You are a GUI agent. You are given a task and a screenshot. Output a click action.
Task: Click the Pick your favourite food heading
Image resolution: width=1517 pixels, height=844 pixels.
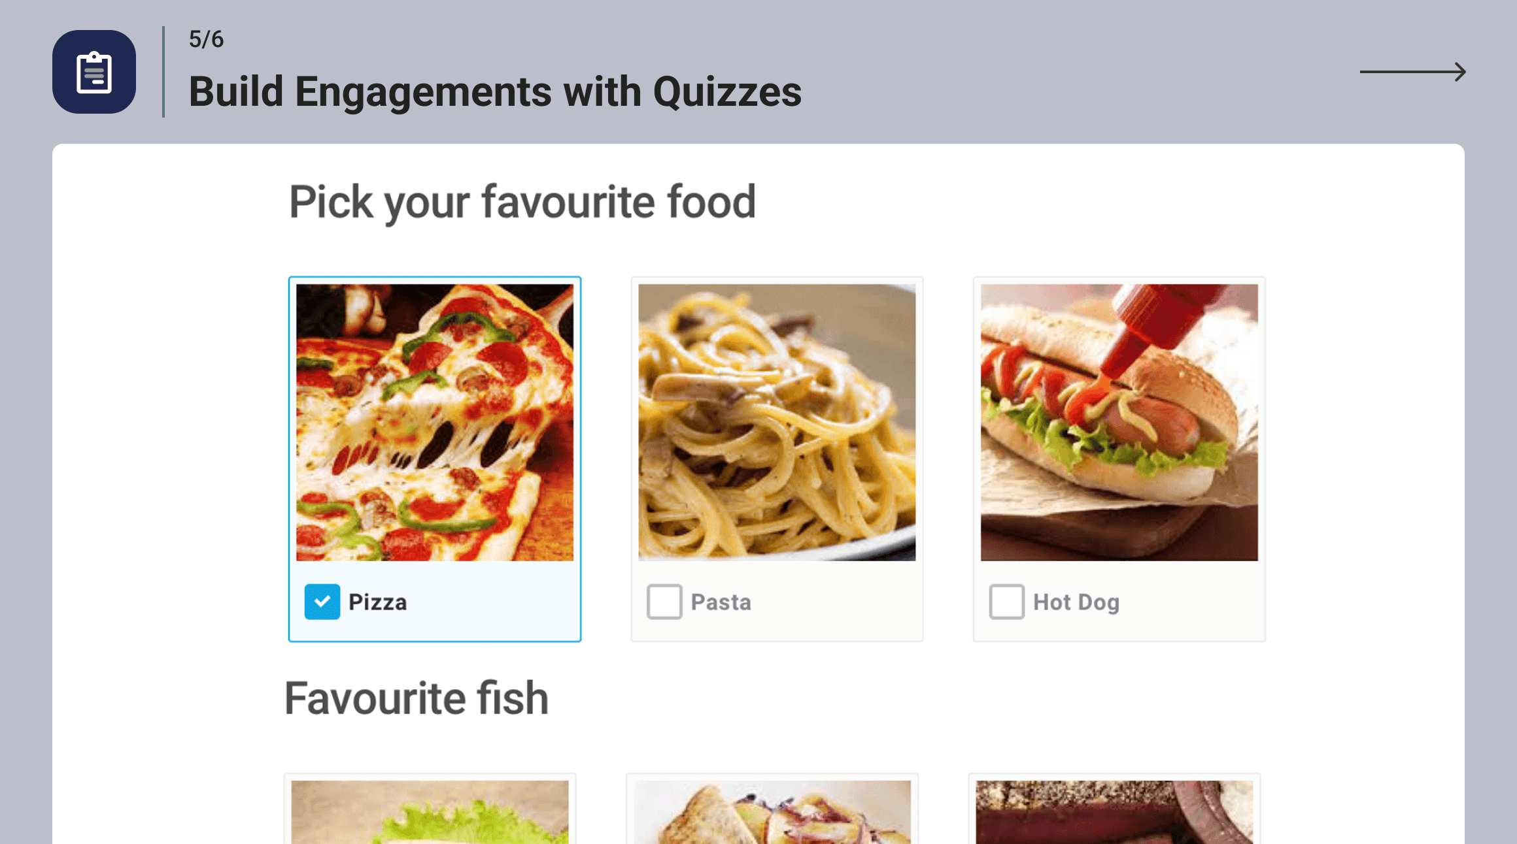click(x=522, y=202)
